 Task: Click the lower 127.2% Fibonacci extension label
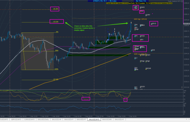pyautogui.click(x=56, y=79)
